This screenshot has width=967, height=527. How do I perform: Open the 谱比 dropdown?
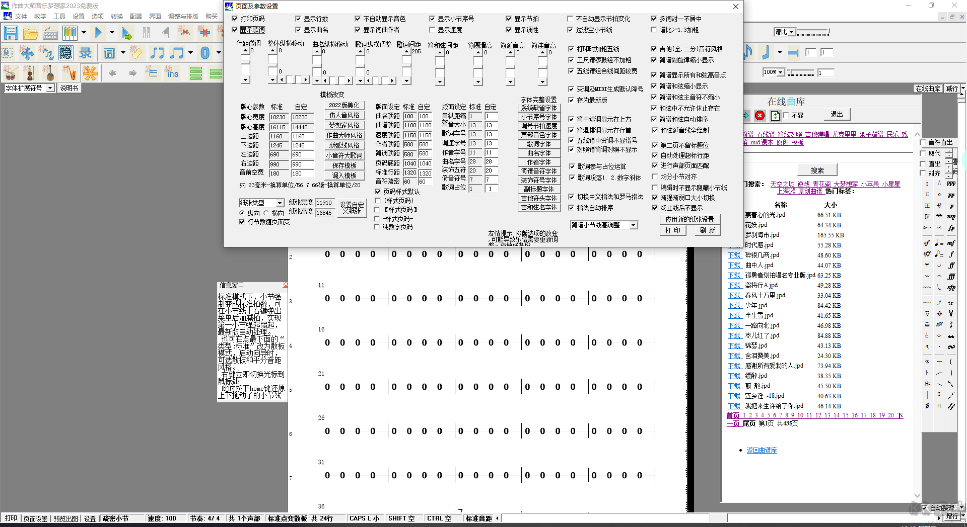pos(792,32)
